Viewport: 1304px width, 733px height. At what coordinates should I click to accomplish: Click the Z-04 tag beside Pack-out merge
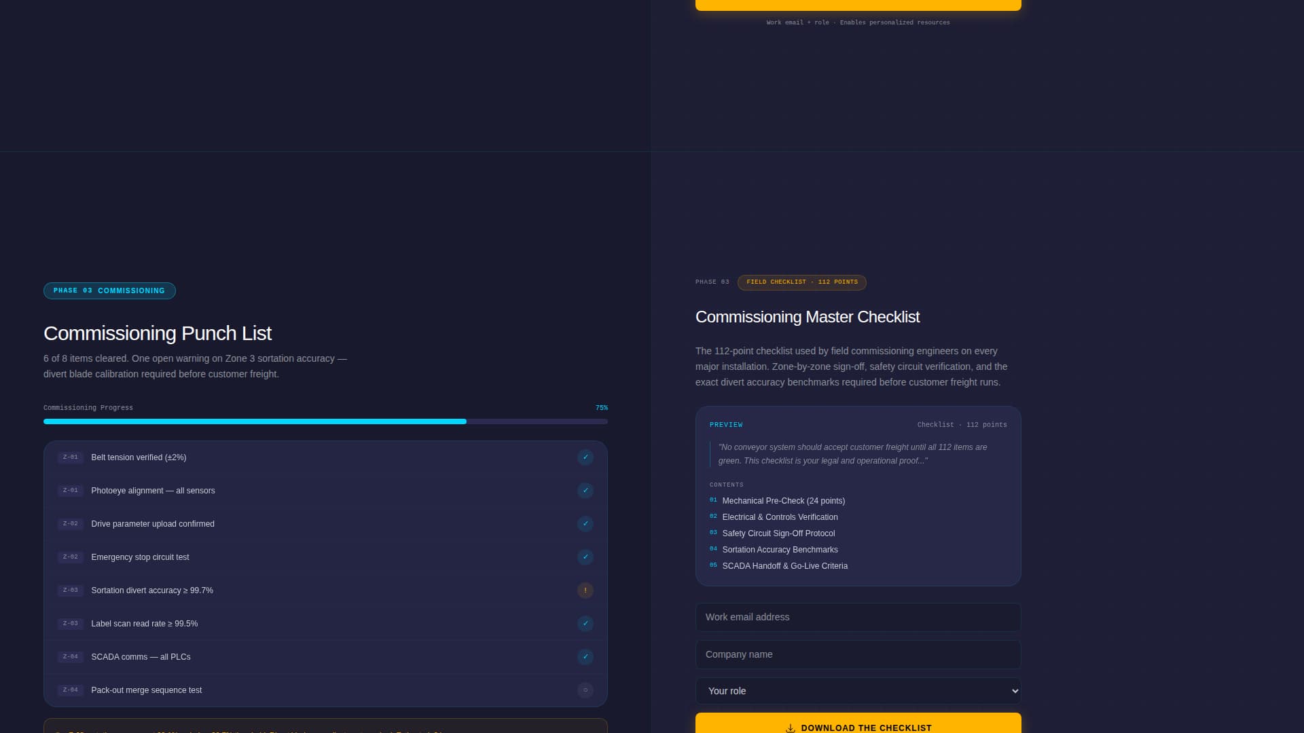[x=71, y=690]
